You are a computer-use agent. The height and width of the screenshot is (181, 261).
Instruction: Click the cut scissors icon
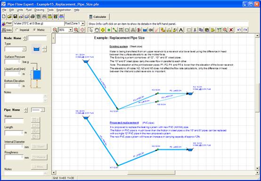pos(195,30)
